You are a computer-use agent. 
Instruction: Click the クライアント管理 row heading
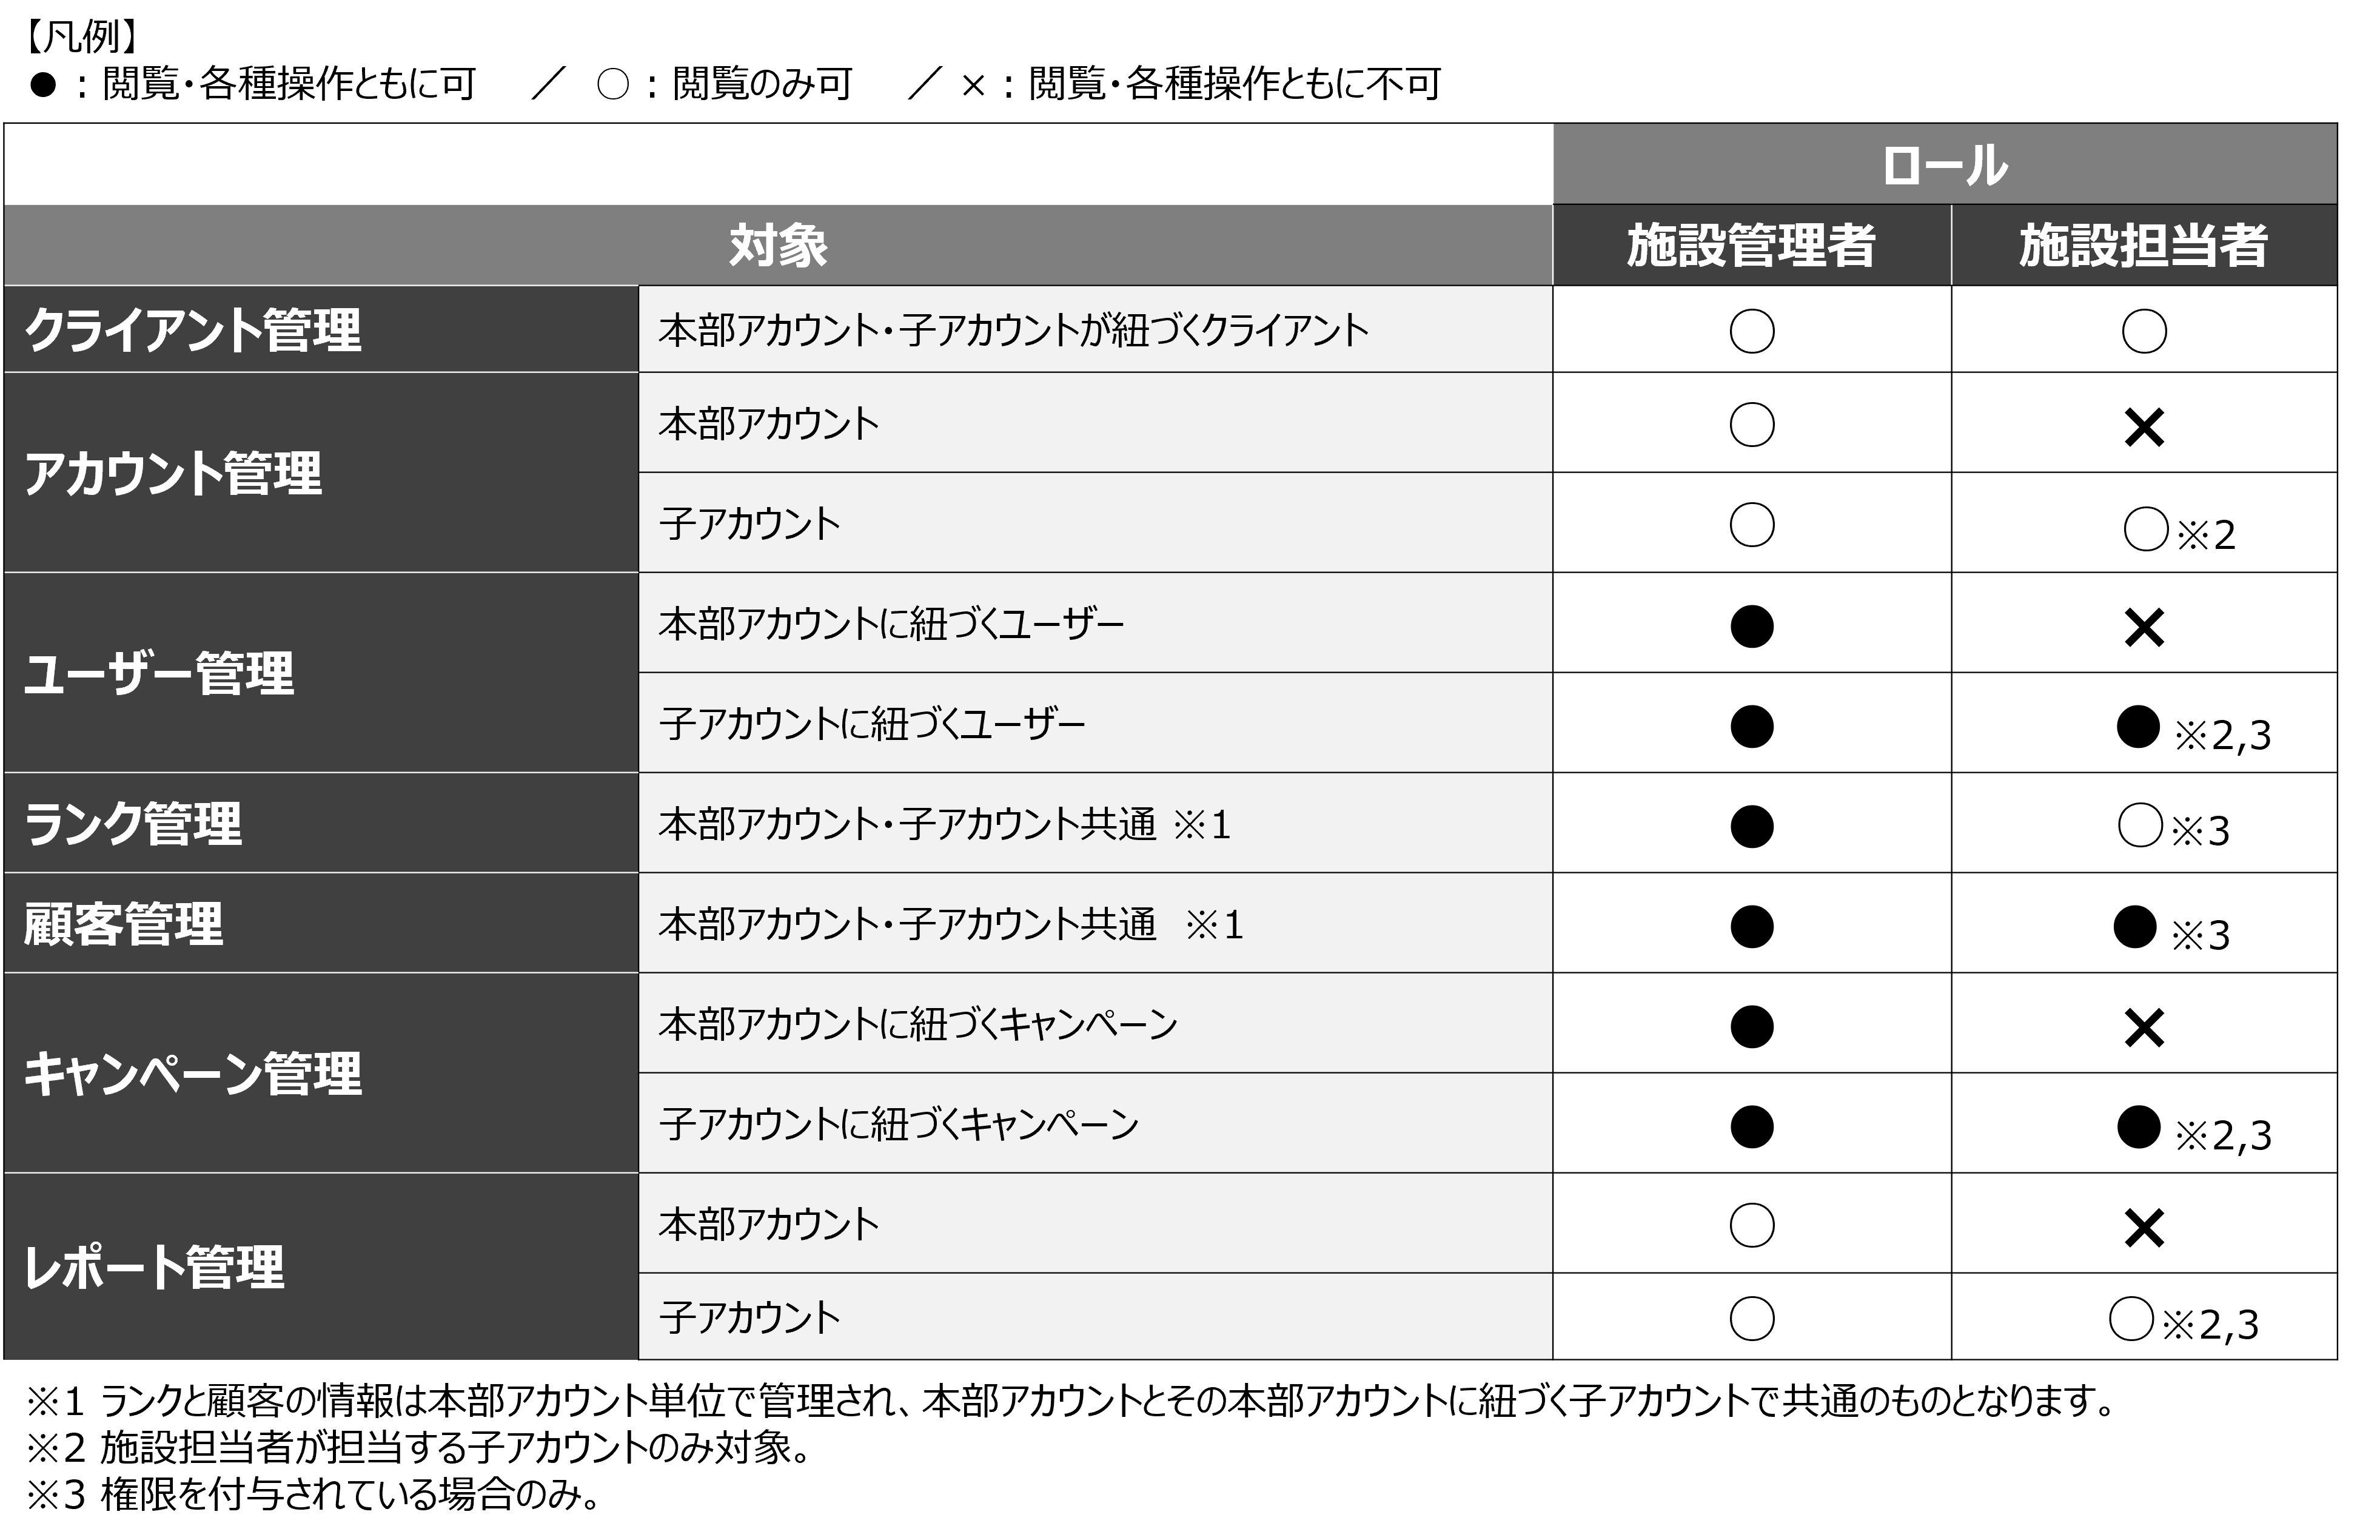click(321, 330)
